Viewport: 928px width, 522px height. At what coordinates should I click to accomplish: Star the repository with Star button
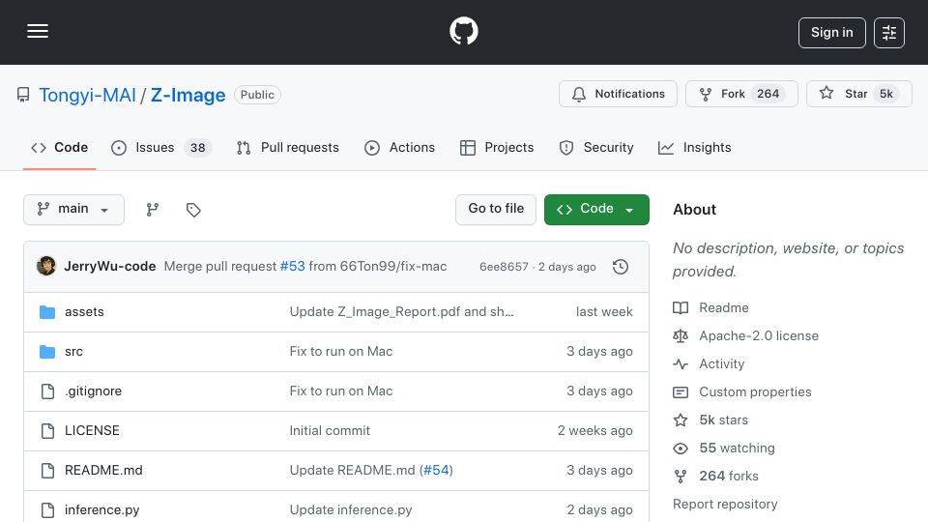click(x=858, y=94)
